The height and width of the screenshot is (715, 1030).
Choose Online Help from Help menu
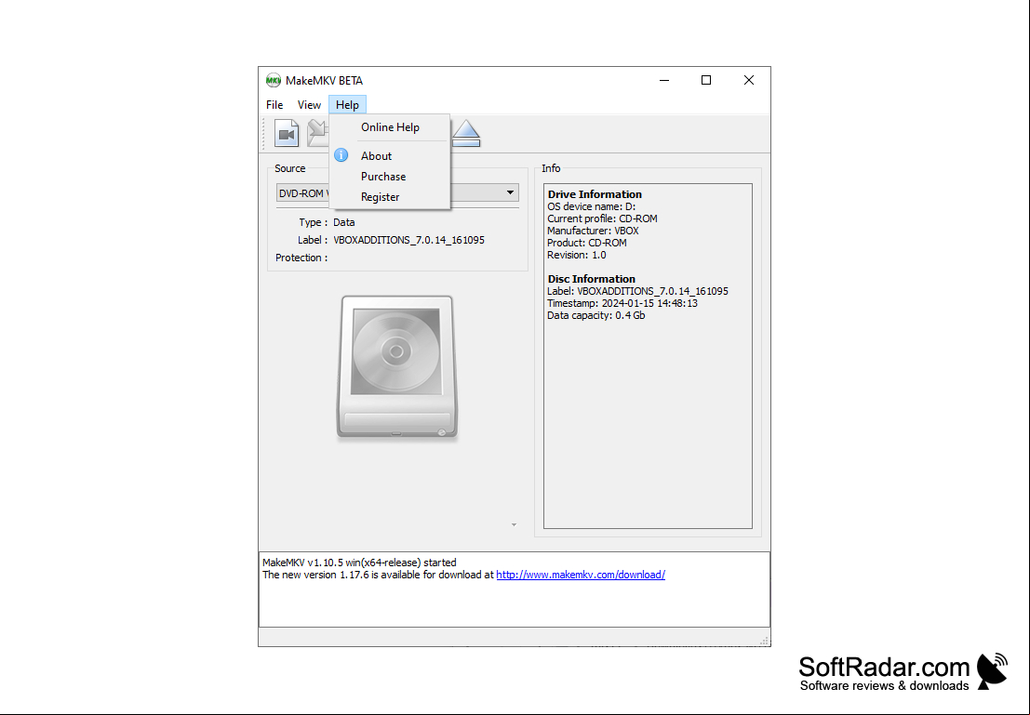click(390, 127)
